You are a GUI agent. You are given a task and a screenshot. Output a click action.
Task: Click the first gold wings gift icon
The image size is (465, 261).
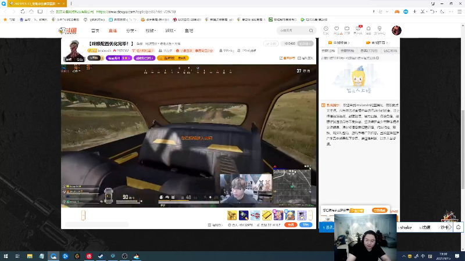click(x=232, y=215)
